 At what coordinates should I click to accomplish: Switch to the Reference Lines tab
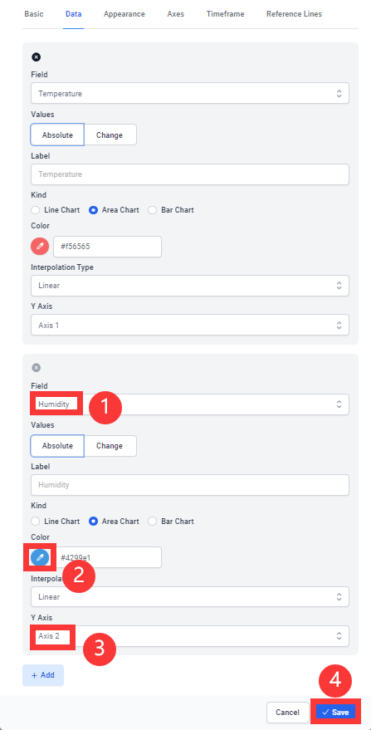coord(294,14)
